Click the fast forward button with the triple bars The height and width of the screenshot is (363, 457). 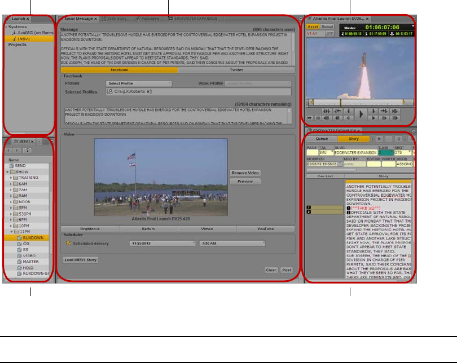tap(395, 118)
